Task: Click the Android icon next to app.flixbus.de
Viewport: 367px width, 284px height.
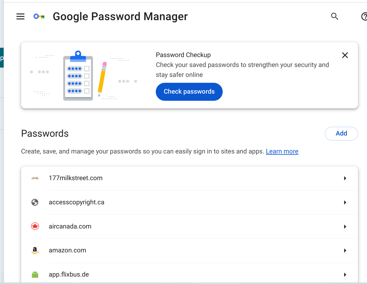Action: pos(35,274)
